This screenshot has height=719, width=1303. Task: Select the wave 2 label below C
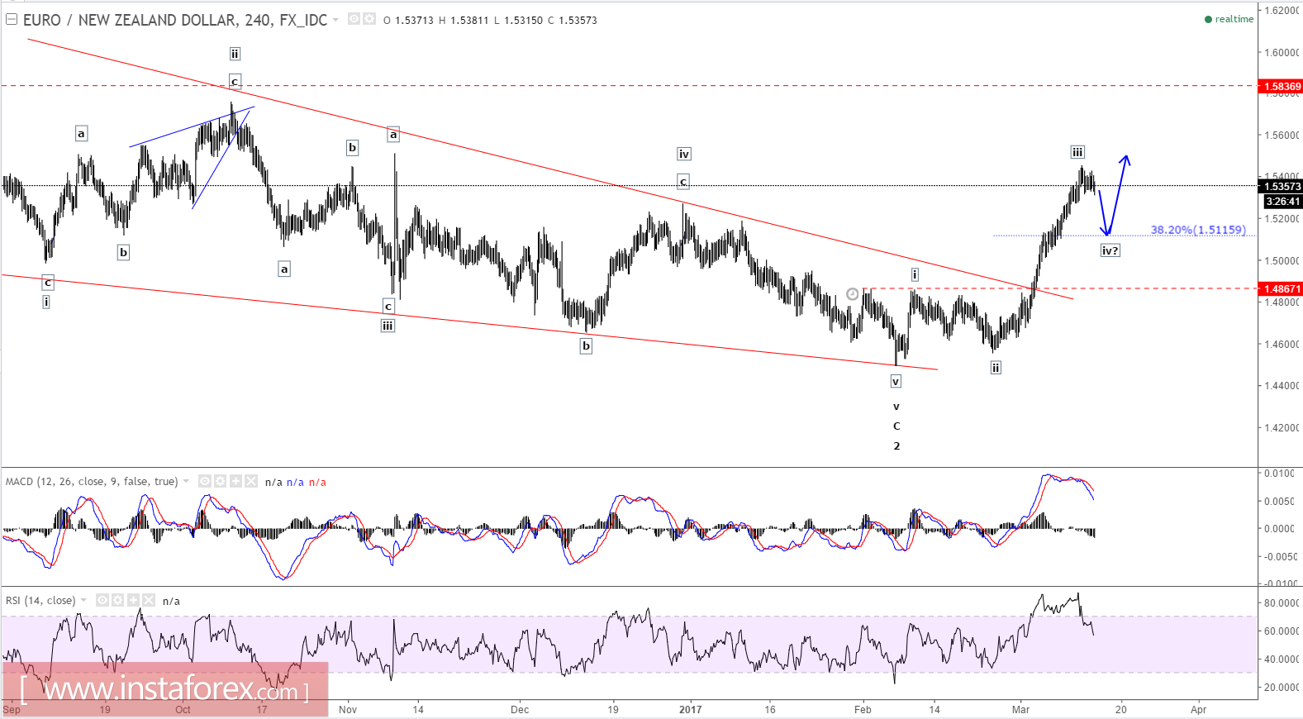click(896, 446)
